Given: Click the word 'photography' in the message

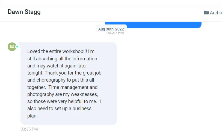Looking at the screenshot, I should pyautogui.click(x=41, y=94).
